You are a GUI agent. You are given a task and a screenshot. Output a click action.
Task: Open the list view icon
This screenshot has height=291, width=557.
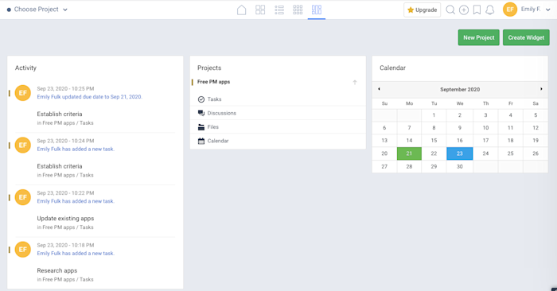coord(279,10)
